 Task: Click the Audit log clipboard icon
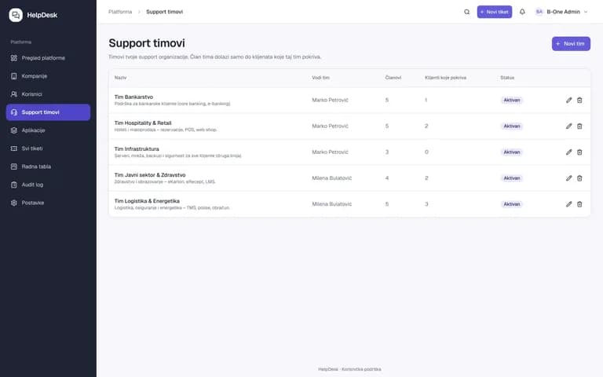(14, 185)
